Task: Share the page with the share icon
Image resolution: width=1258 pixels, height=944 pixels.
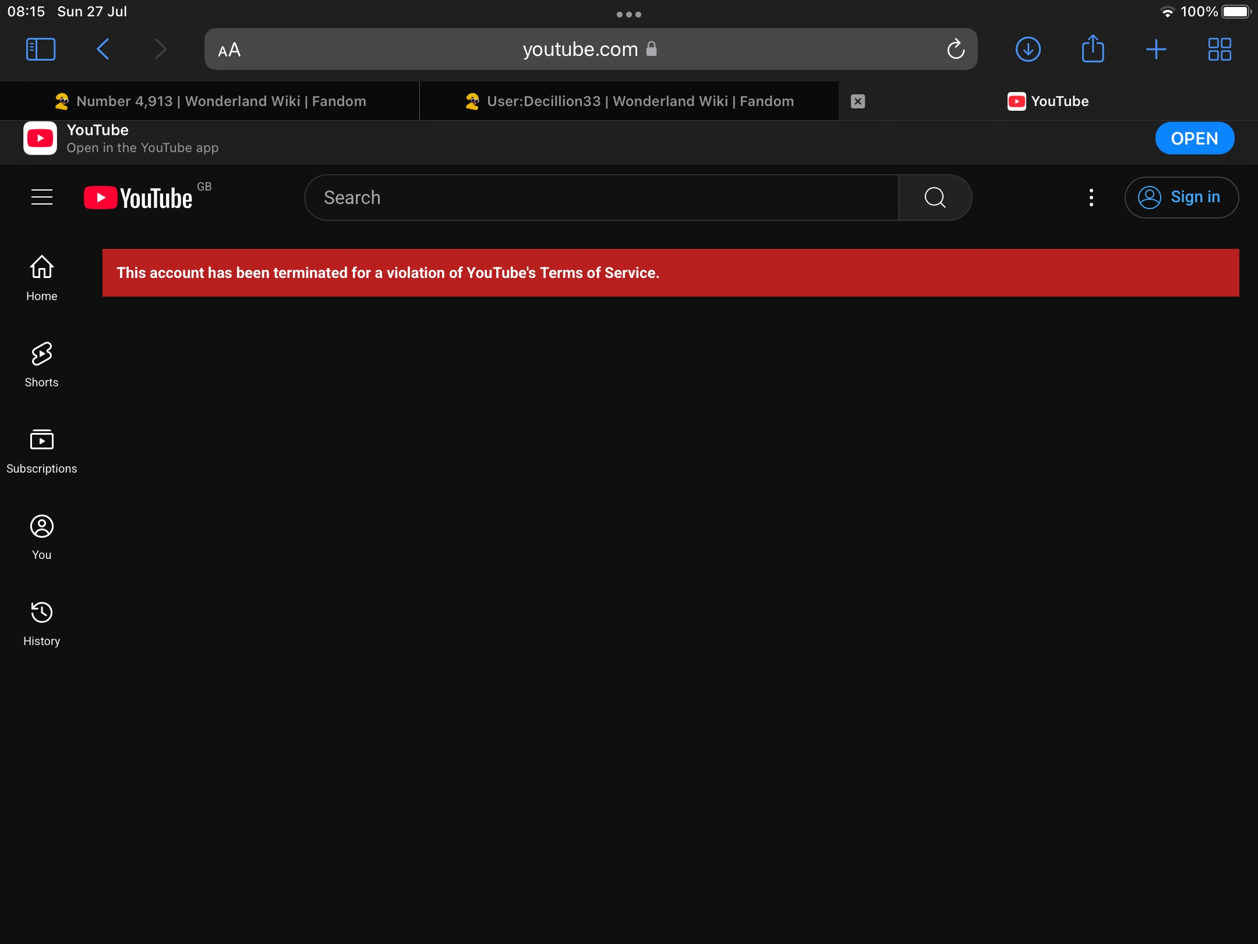Action: (1093, 49)
